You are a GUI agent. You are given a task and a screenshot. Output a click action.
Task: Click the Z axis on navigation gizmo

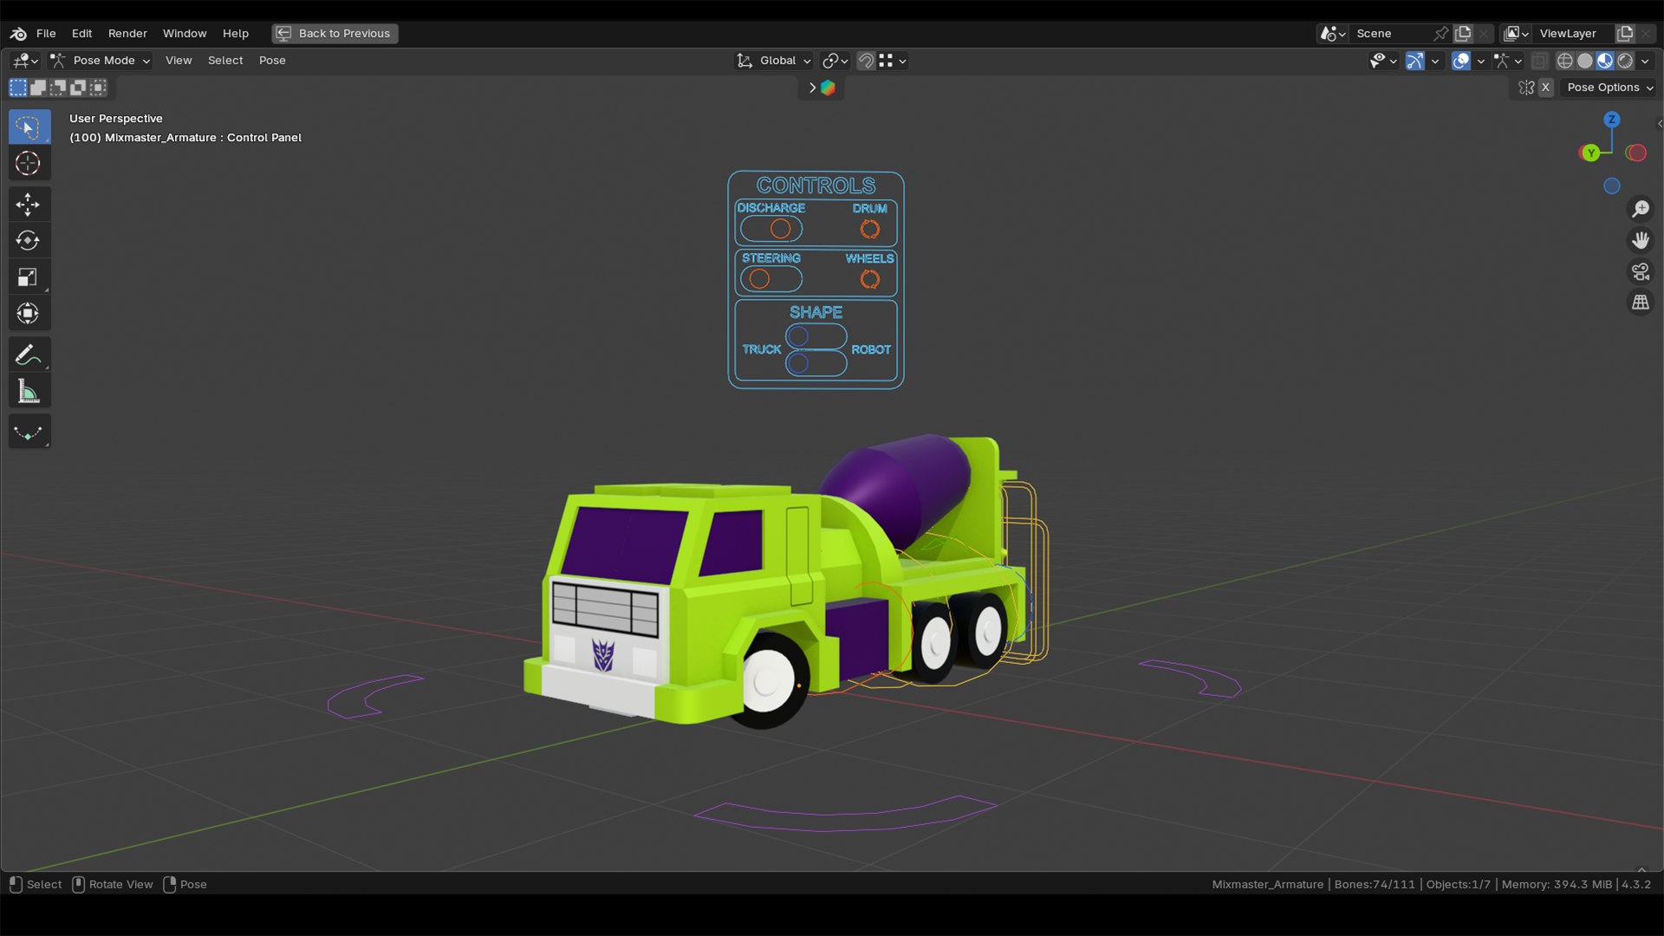coord(1612,120)
